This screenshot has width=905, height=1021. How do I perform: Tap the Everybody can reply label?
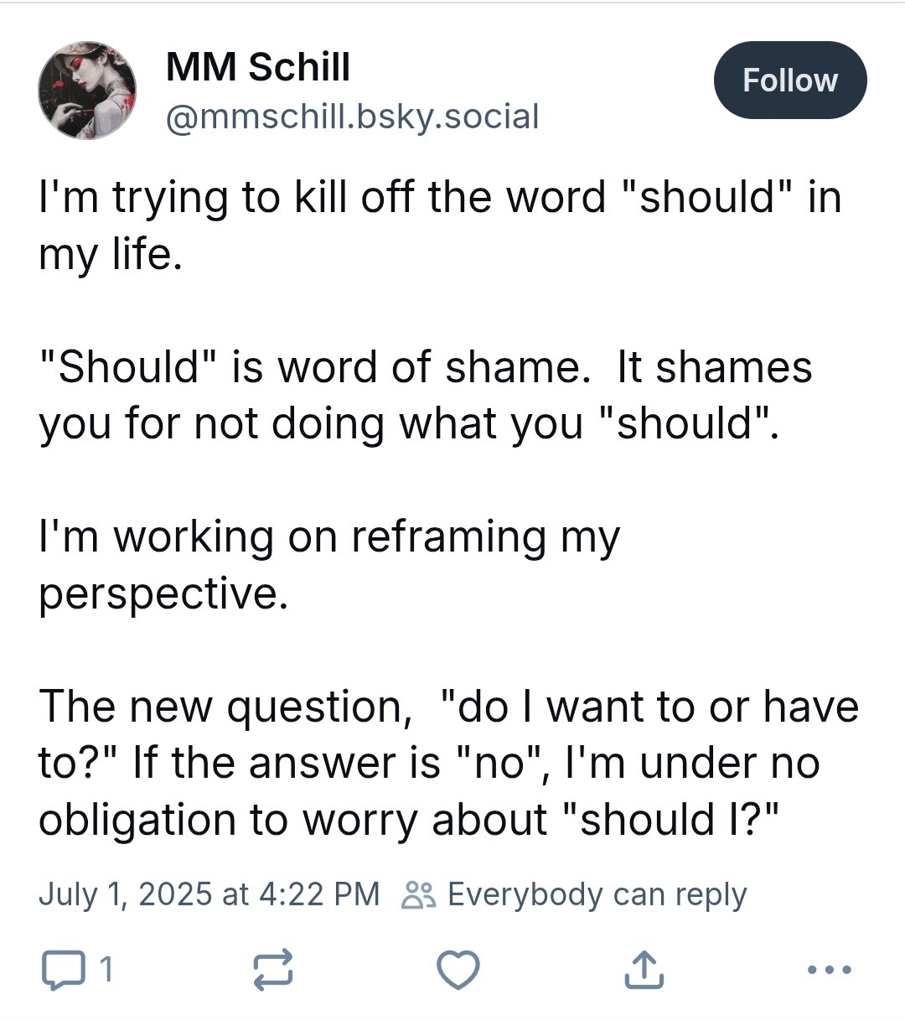(x=597, y=895)
